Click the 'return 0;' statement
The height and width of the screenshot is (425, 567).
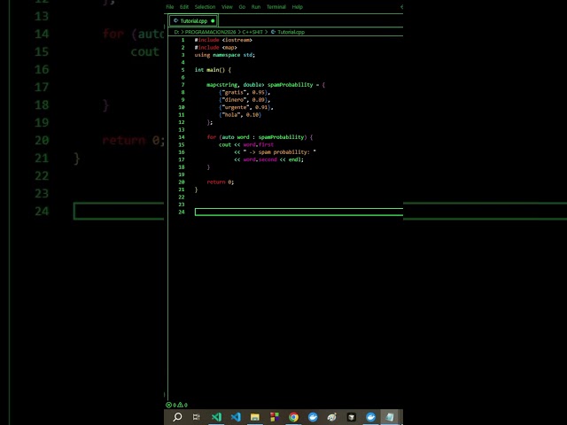tap(221, 182)
